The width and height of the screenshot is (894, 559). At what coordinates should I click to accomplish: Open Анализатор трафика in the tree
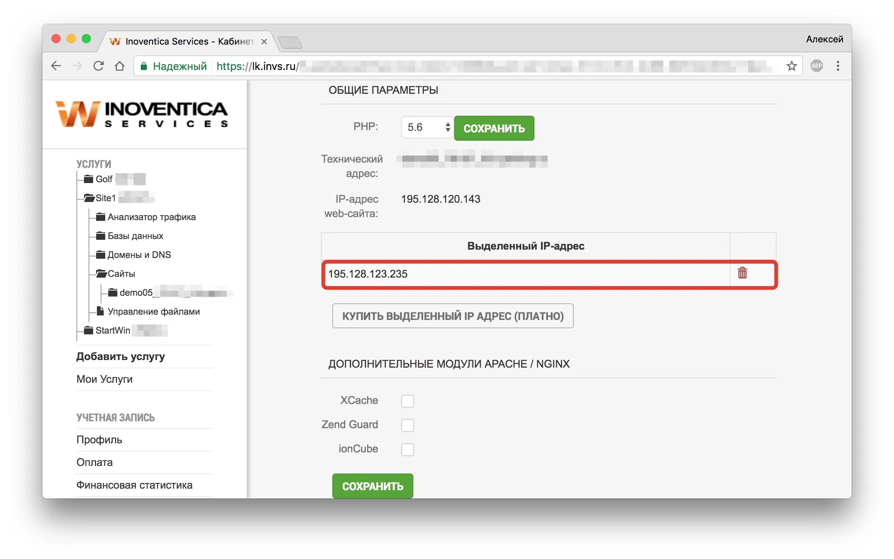[x=152, y=217]
